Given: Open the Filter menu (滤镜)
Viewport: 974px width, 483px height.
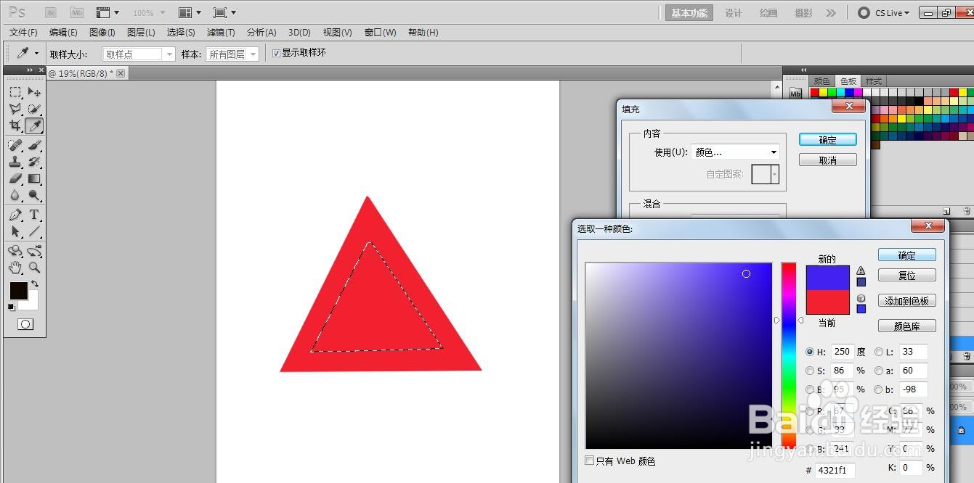Looking at the screenshot, I should click(221, 33).
